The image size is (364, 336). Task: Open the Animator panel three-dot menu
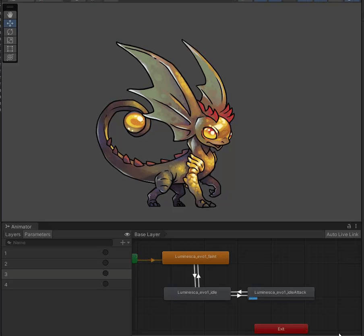click(356, 226)
